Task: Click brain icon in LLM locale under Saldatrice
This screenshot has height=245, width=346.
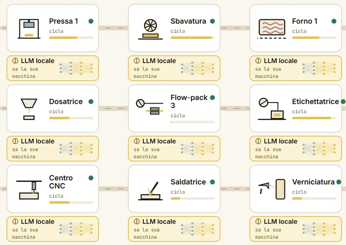Action: pyautogui.click(x=137, y=221)
